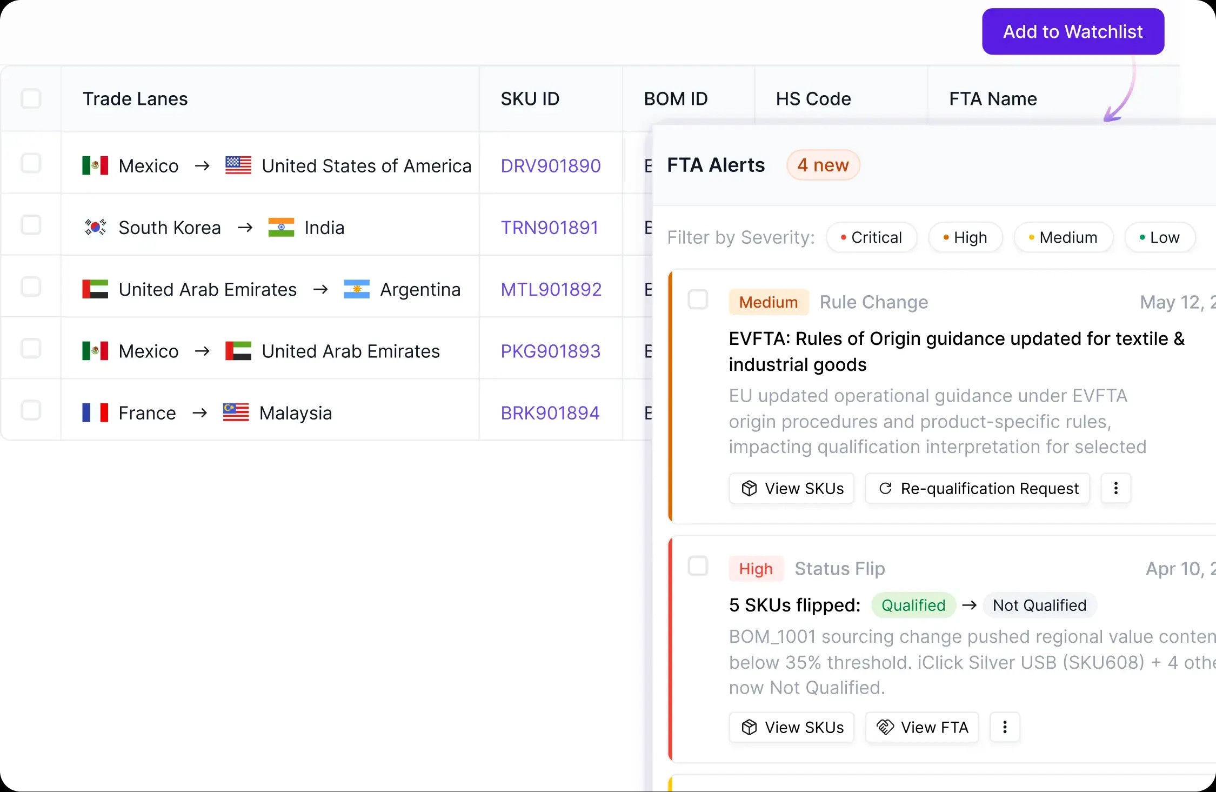Open SKU link BRK901894
This screenshot has width=1216, height=792.
pos(550,412)
